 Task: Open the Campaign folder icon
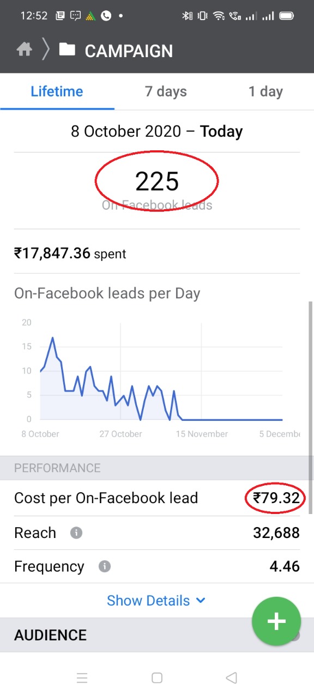tap(67, 50)
